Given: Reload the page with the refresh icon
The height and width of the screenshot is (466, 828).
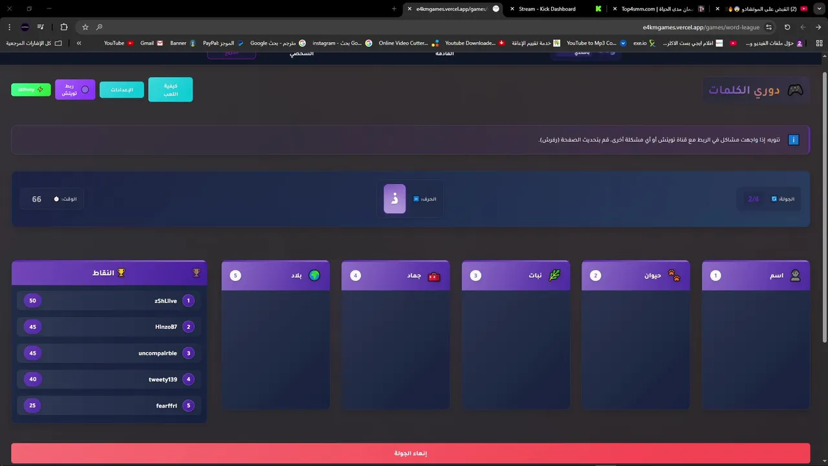Looking at the screenshot, I should click(x=787, y=27).
